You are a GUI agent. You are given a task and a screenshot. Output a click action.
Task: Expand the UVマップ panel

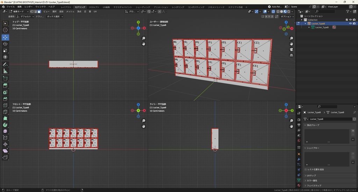311,175
